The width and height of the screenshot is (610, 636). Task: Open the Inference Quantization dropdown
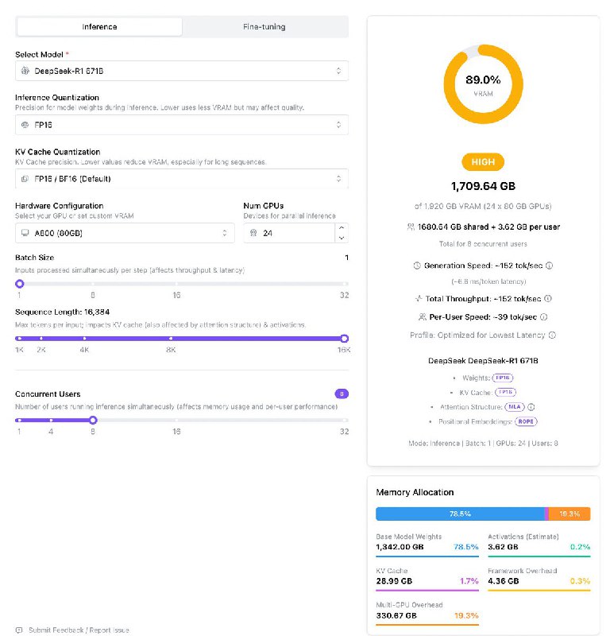(x=181, y=125)
